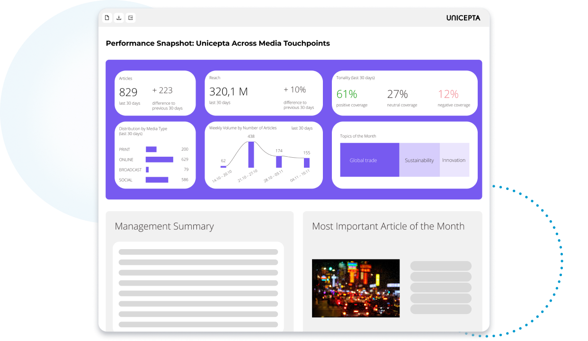Click the 829 articles count
This screenshot has width=588, height=341.
coord(128,92)
